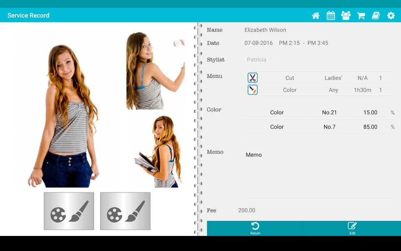
Task: Open the calendar icon in header
Action: (x=331, y=15)
